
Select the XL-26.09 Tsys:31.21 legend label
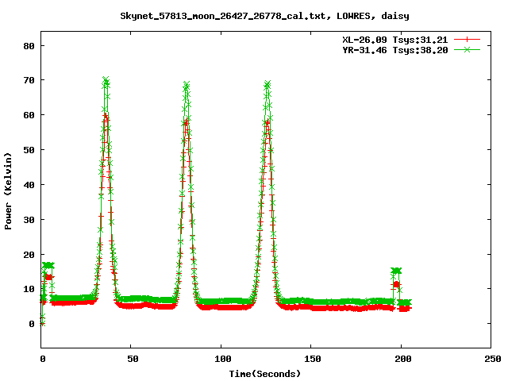395,40
